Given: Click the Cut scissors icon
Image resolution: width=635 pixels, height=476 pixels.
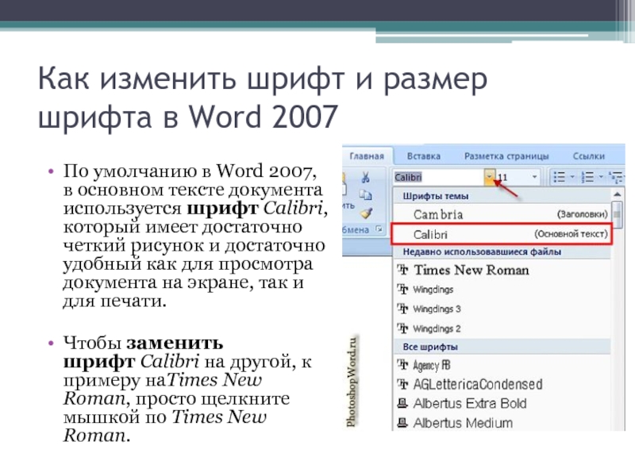Looking at the screenshot, I should [x=365, y=177].
